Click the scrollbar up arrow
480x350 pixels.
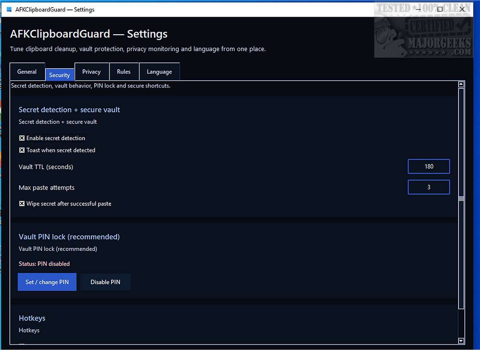461,84
